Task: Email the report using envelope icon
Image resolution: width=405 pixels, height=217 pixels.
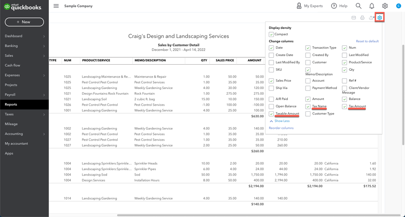Action: point(354,17)
